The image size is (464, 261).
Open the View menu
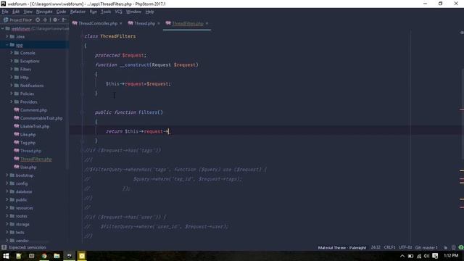pos(28,12)
